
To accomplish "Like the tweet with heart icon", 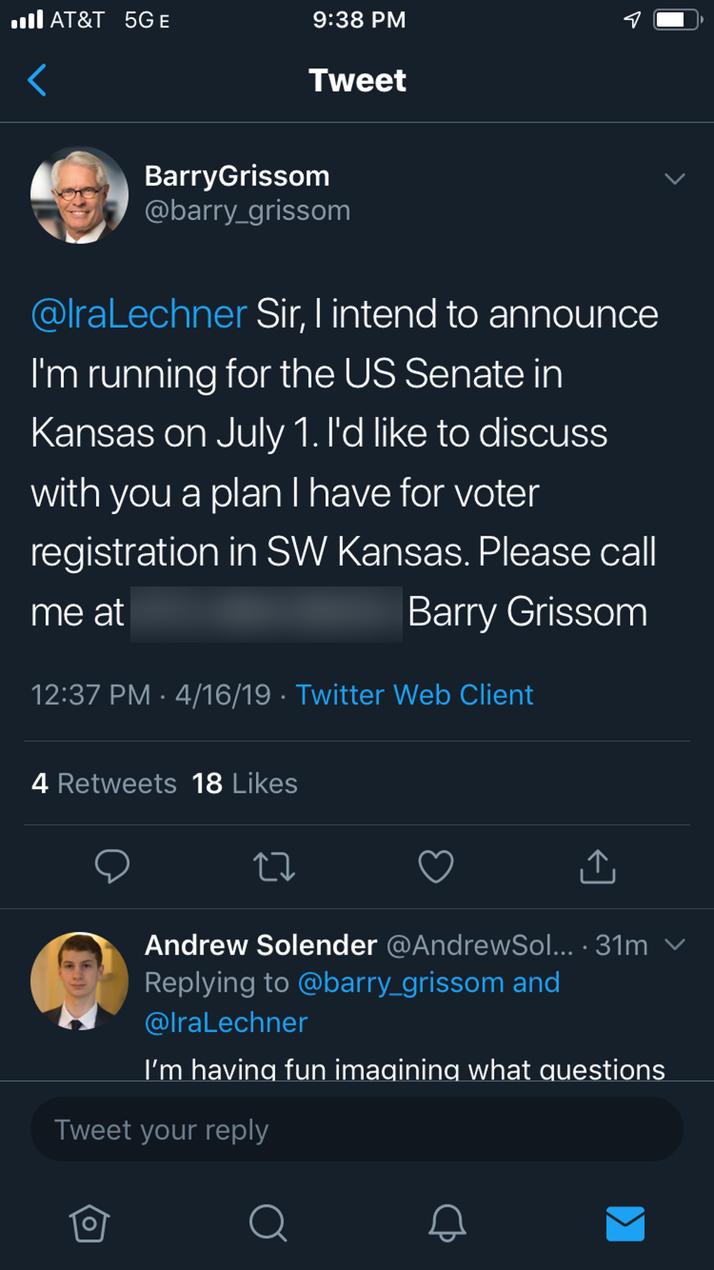I will (x=436, y=868).
